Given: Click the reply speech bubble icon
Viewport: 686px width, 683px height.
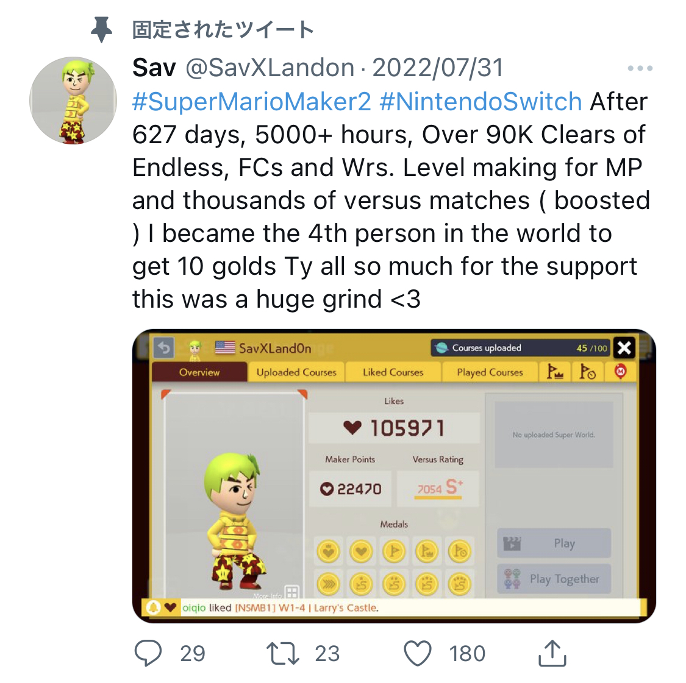Looking at the screenshot, I should 148,653.
